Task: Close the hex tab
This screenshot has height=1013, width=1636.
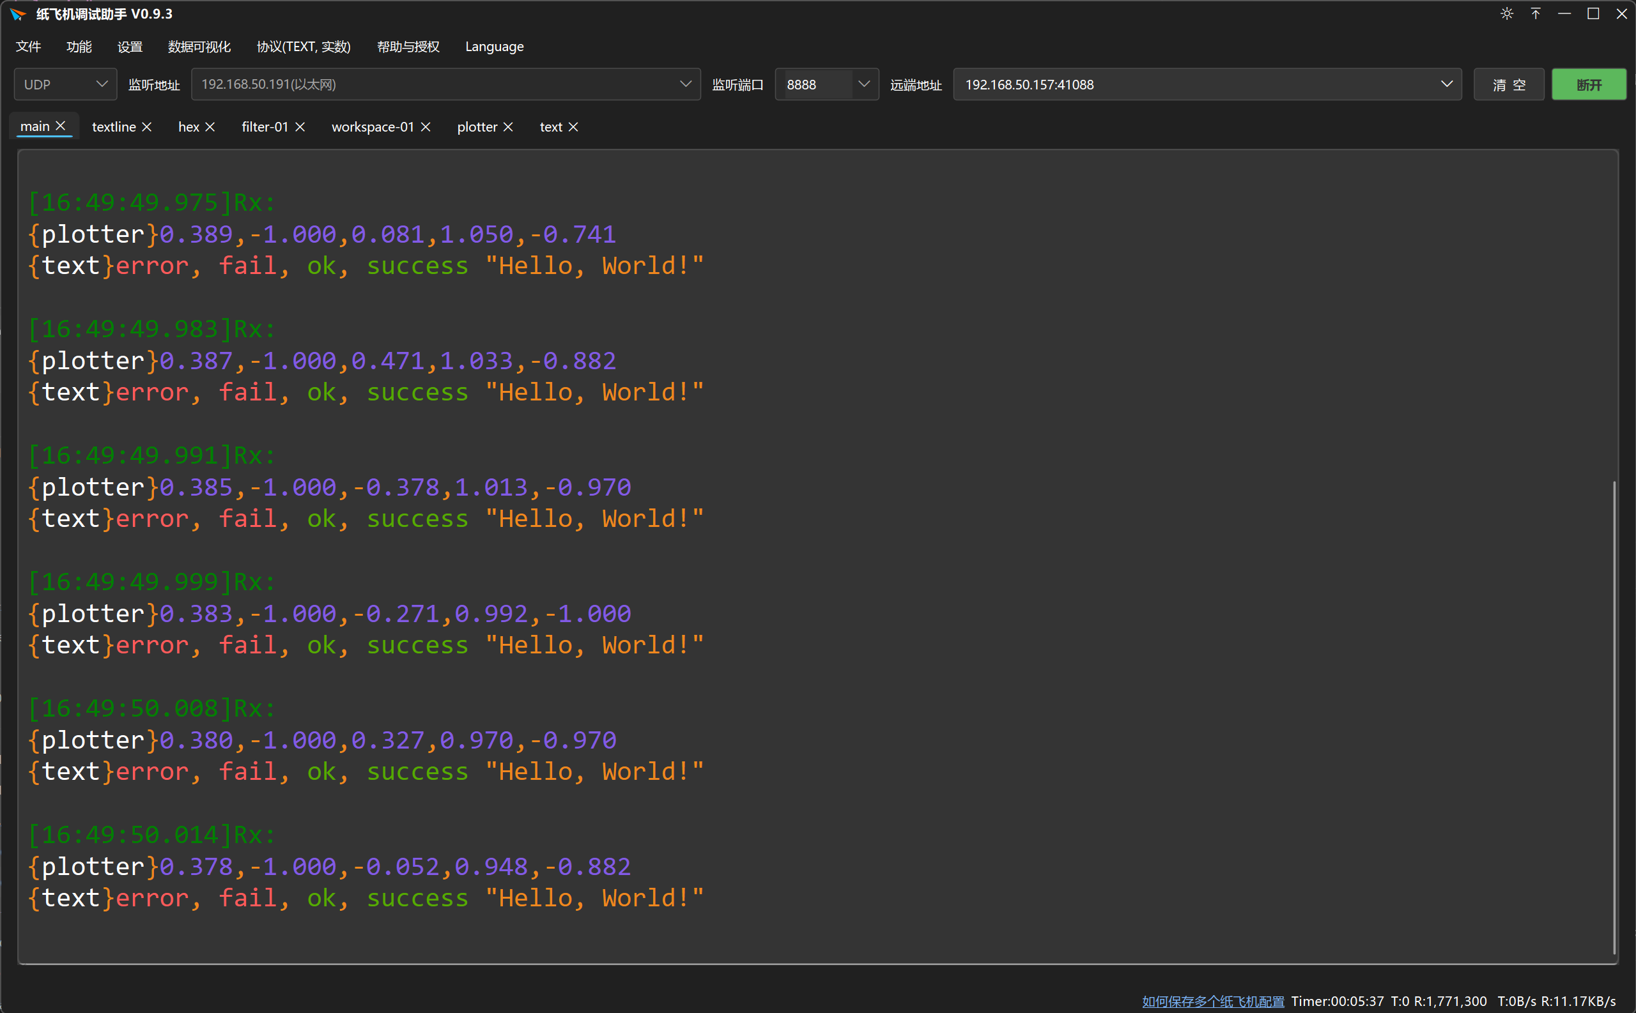Action: coord(210,126)
